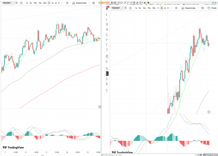Select the trend line tool in right chart sidebar
This screenshot has height=156, width=218.
click(x=107, y=19)
